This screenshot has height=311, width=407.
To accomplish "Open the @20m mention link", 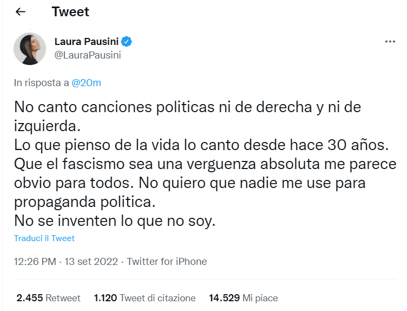I will coord(87,83).
